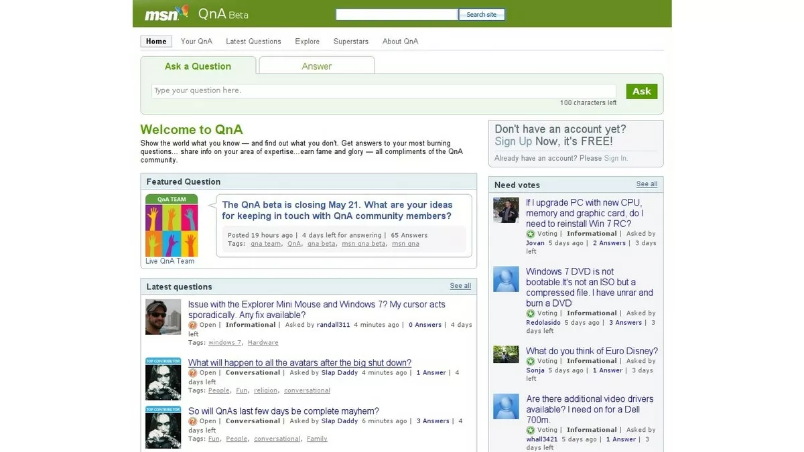804x452 pixels.
Task: Open the Explore navigation item
Action: click(308, 42)
